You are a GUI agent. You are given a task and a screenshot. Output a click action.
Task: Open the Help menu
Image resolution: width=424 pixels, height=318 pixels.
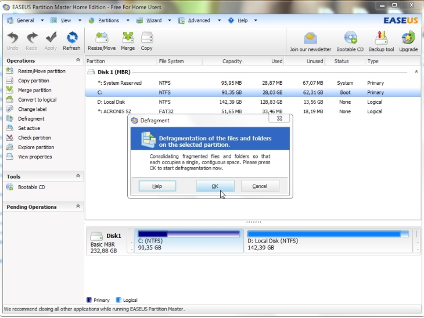click(242, 20)
